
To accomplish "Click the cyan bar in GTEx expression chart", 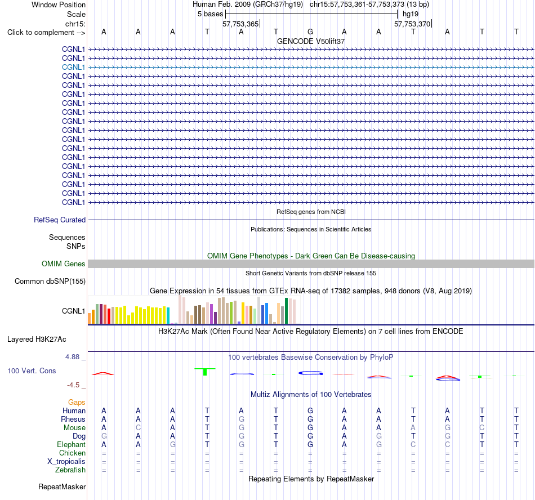I will tap(168, 315).
